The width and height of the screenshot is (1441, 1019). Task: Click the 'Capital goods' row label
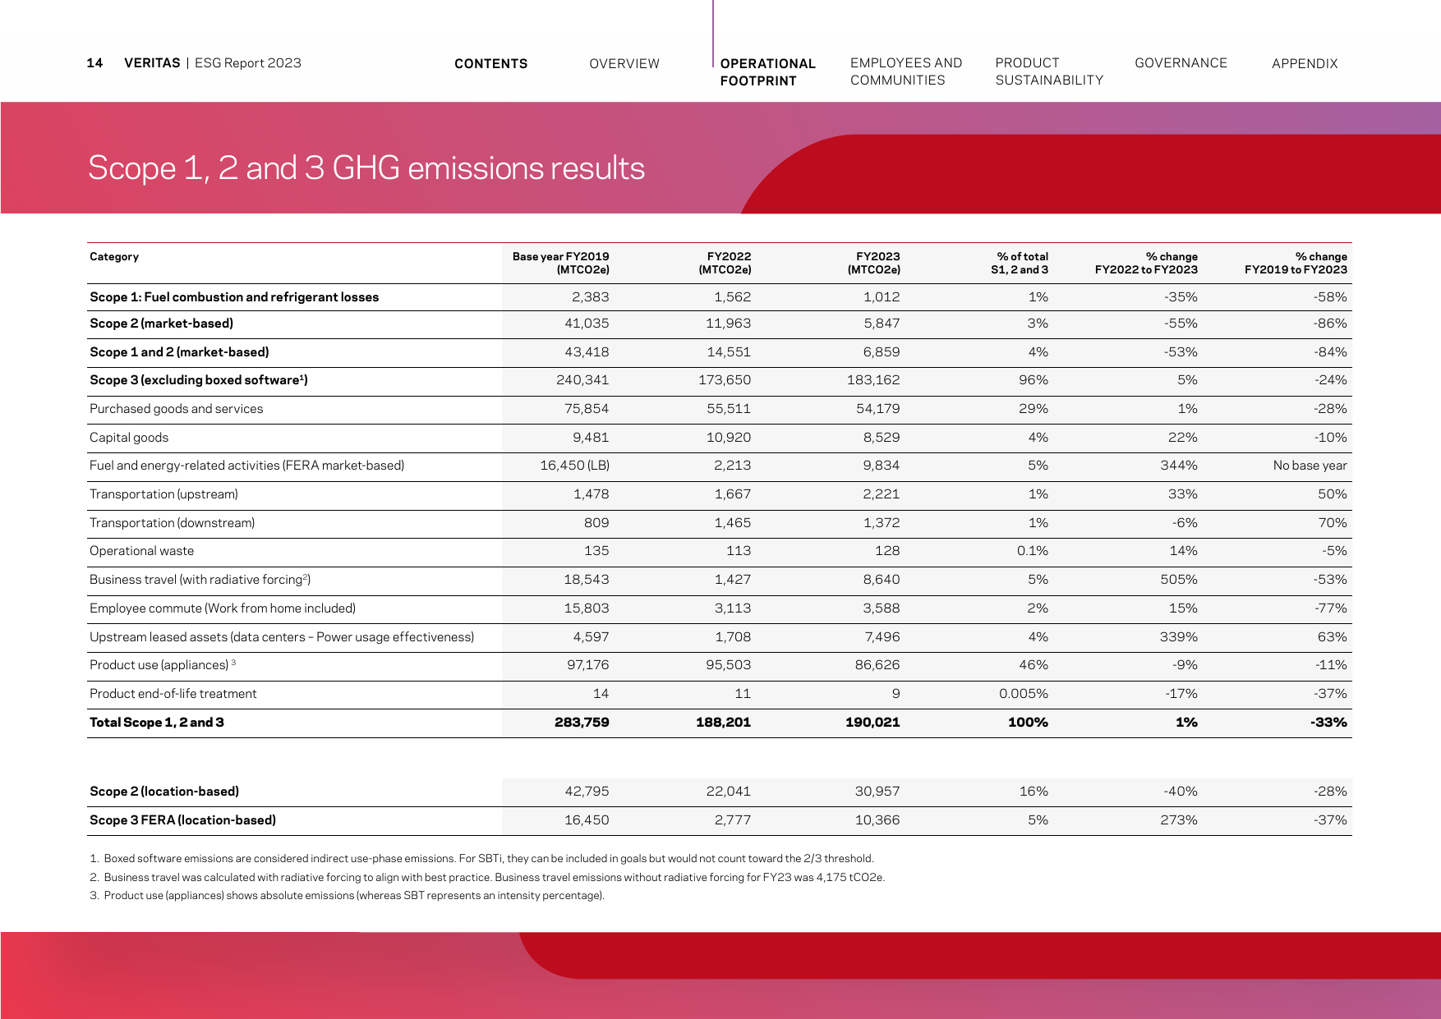coord(129,438)
